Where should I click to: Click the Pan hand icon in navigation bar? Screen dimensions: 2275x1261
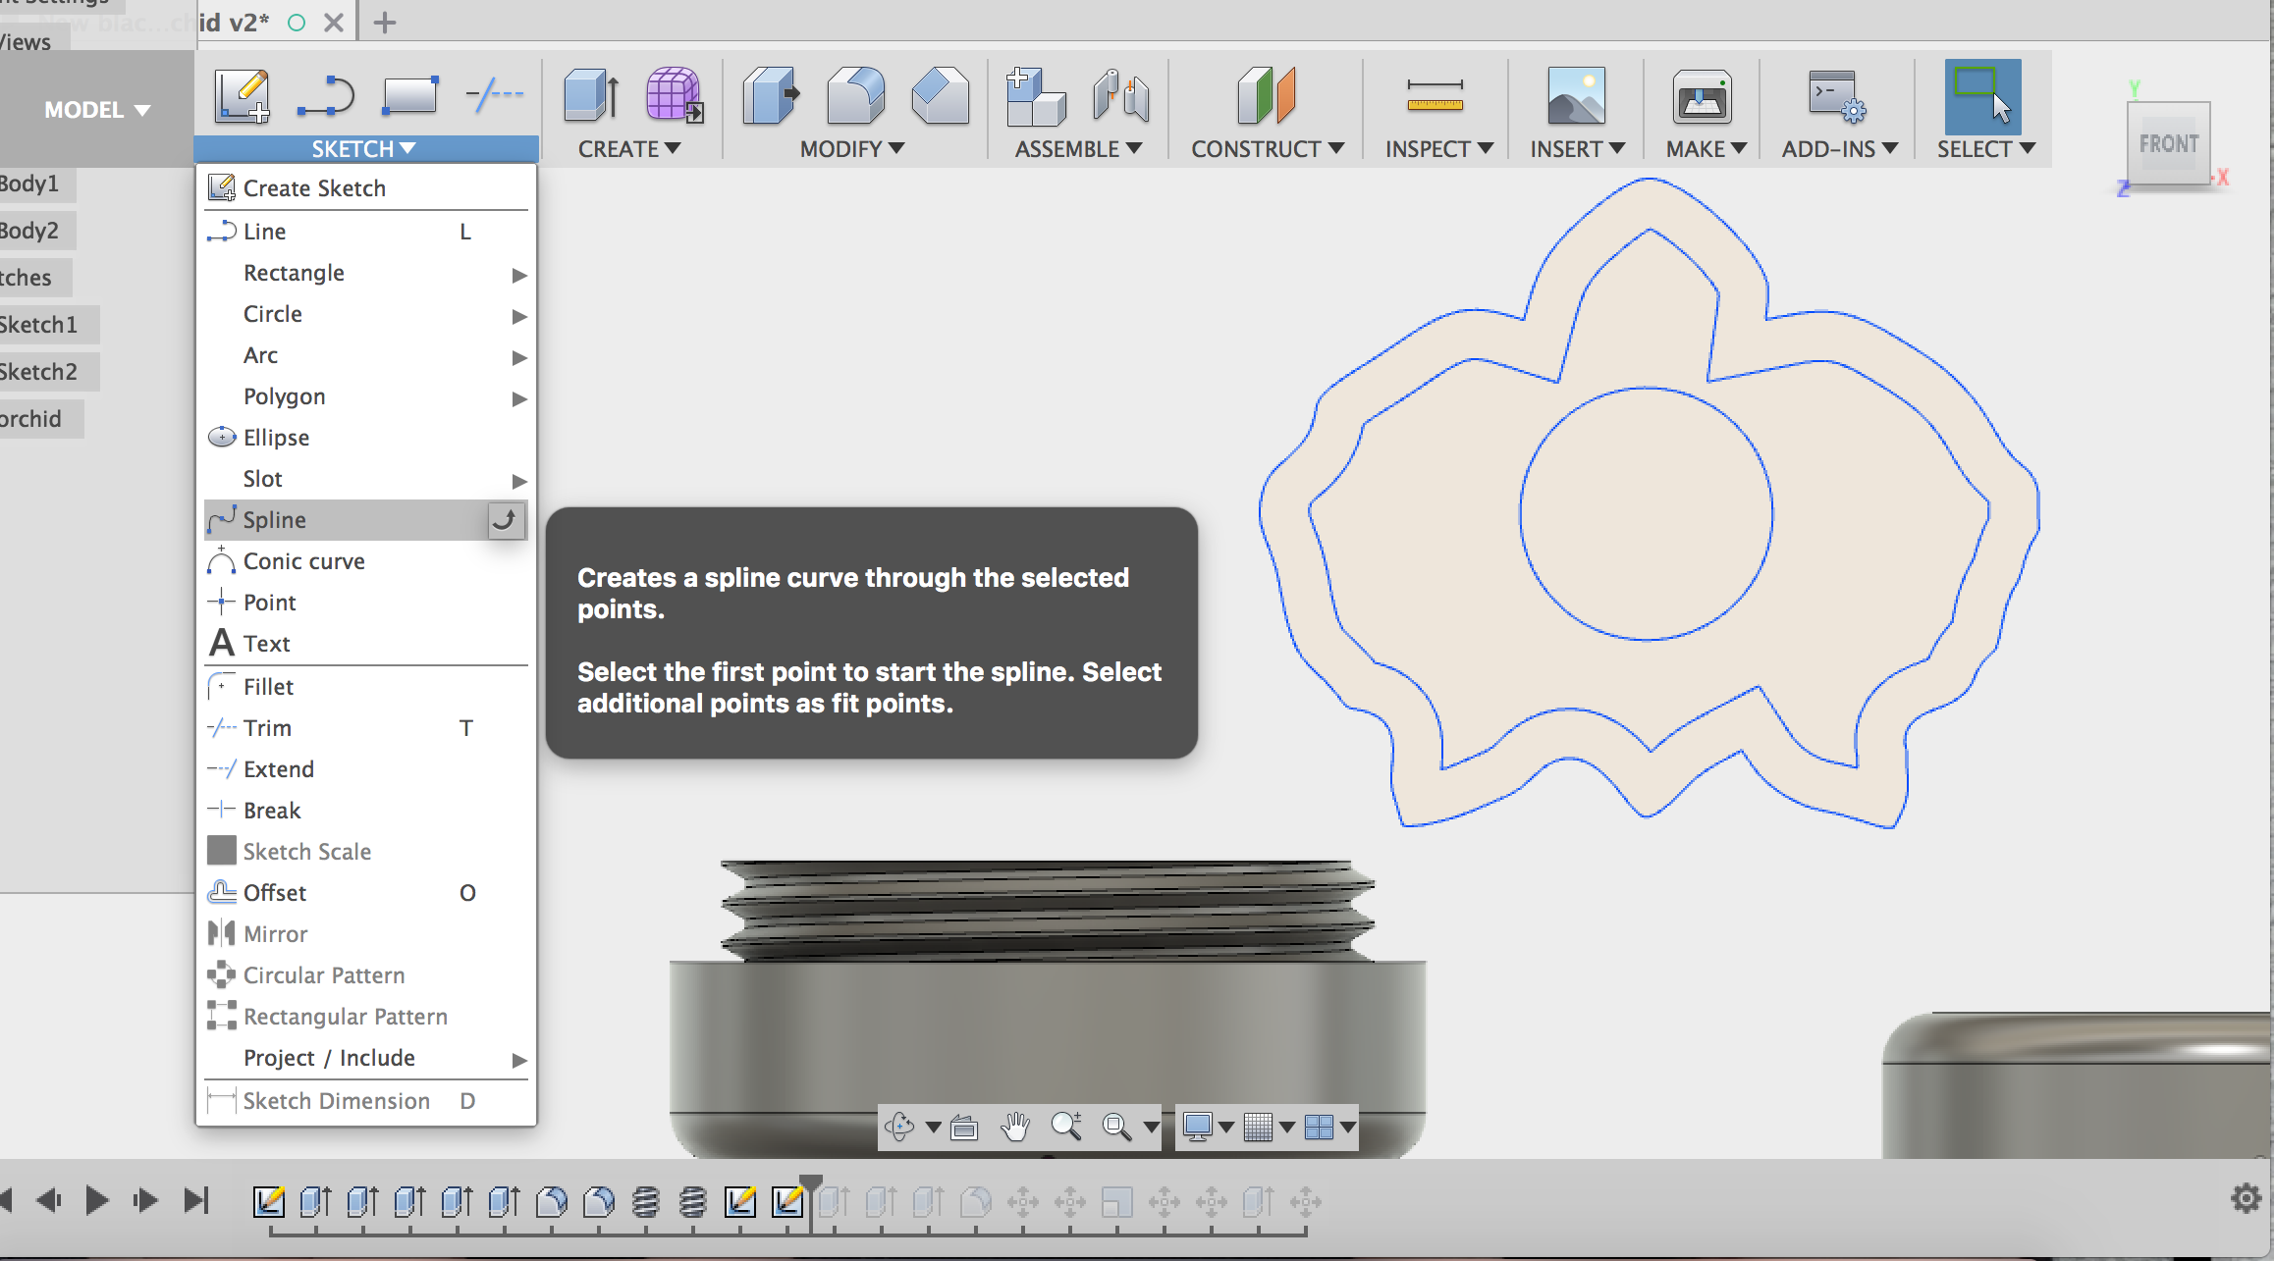[x=1014, y=1127]
